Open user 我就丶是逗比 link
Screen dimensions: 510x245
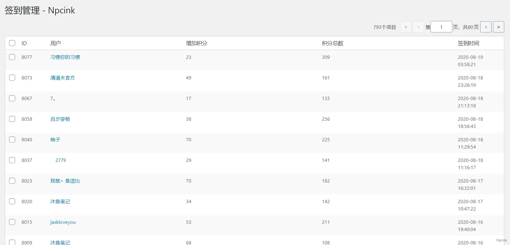click(65, 181)
